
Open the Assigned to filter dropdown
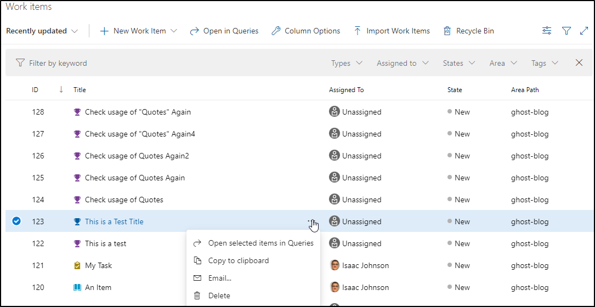click(x=403, y=64)
